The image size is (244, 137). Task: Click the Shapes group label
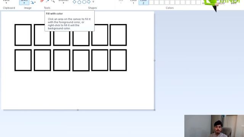93,8
